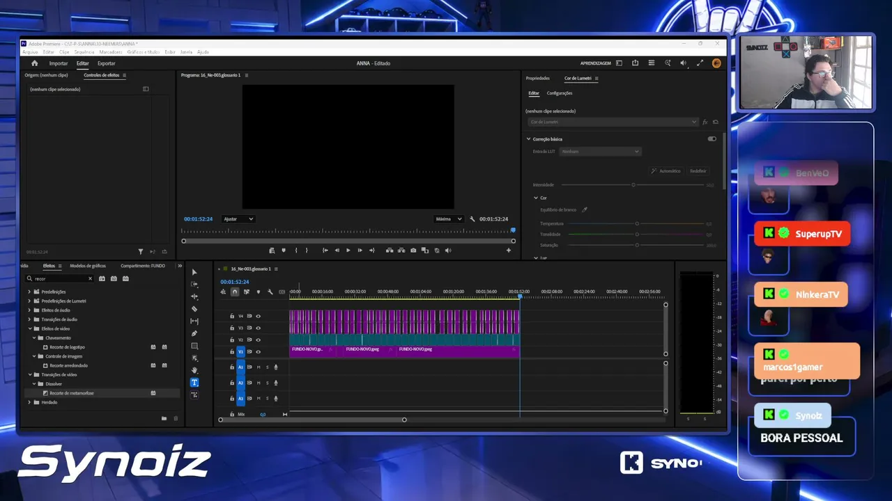Open quick export share icon
The height and width of the screenshot is (501, 892).
(635, 63)
